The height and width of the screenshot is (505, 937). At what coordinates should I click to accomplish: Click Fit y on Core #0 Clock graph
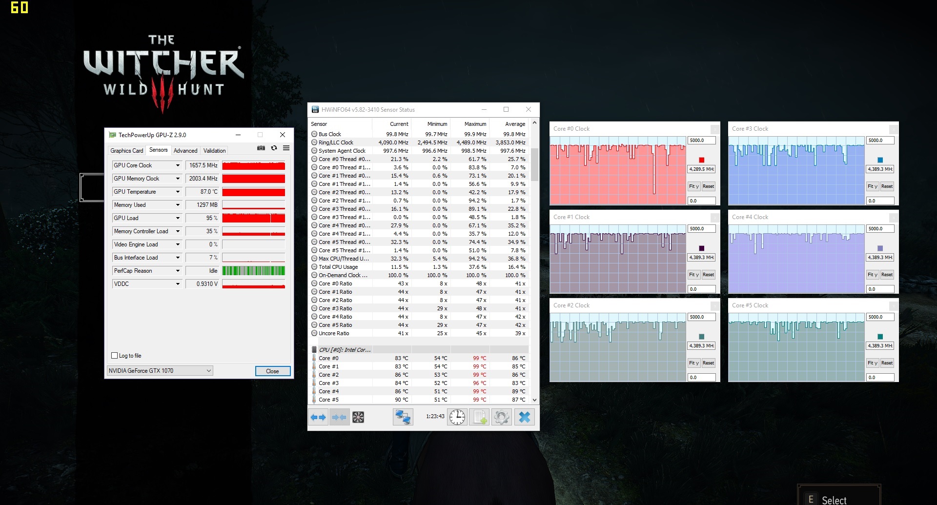[x=694, y=186]
